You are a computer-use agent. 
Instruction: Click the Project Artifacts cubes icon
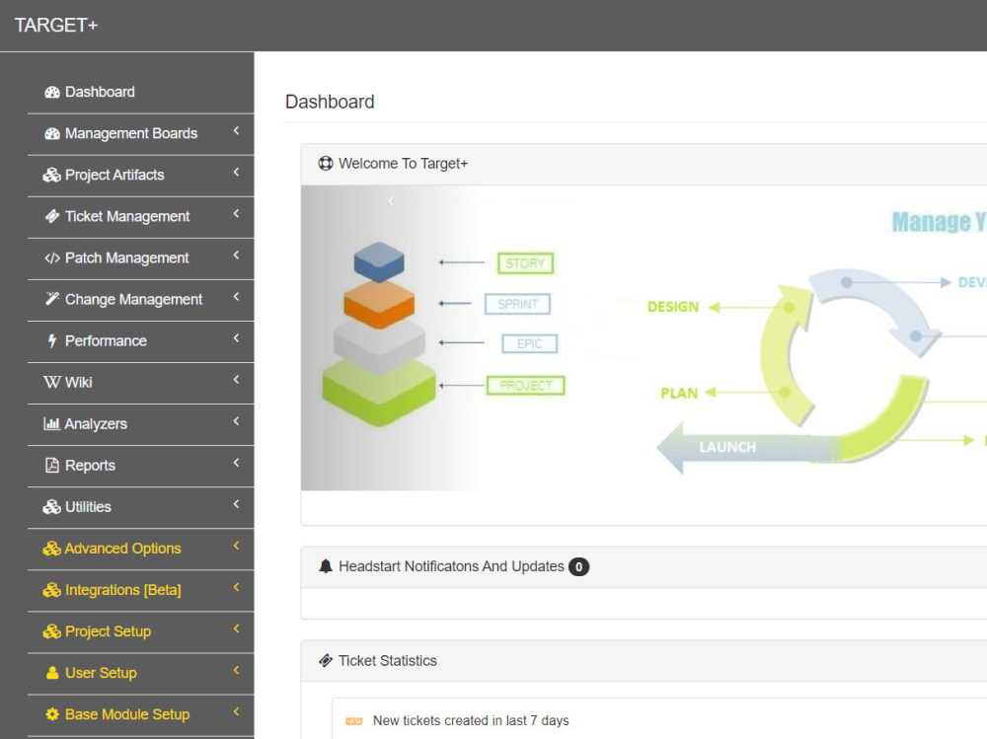[51, 175]
